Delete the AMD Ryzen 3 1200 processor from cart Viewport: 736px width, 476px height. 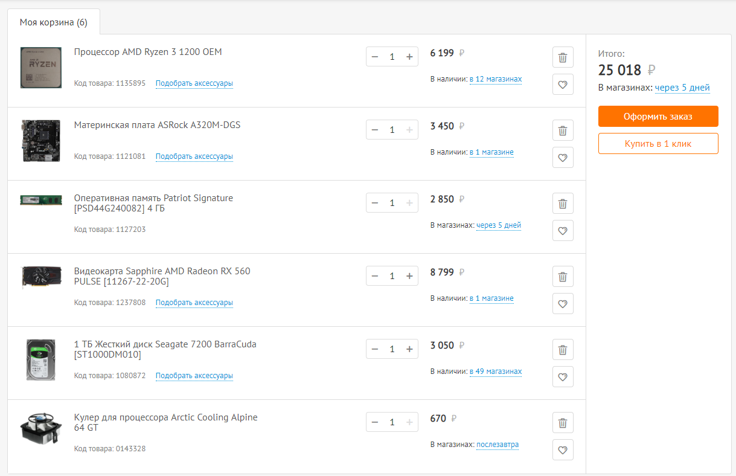tap(563, 57)
